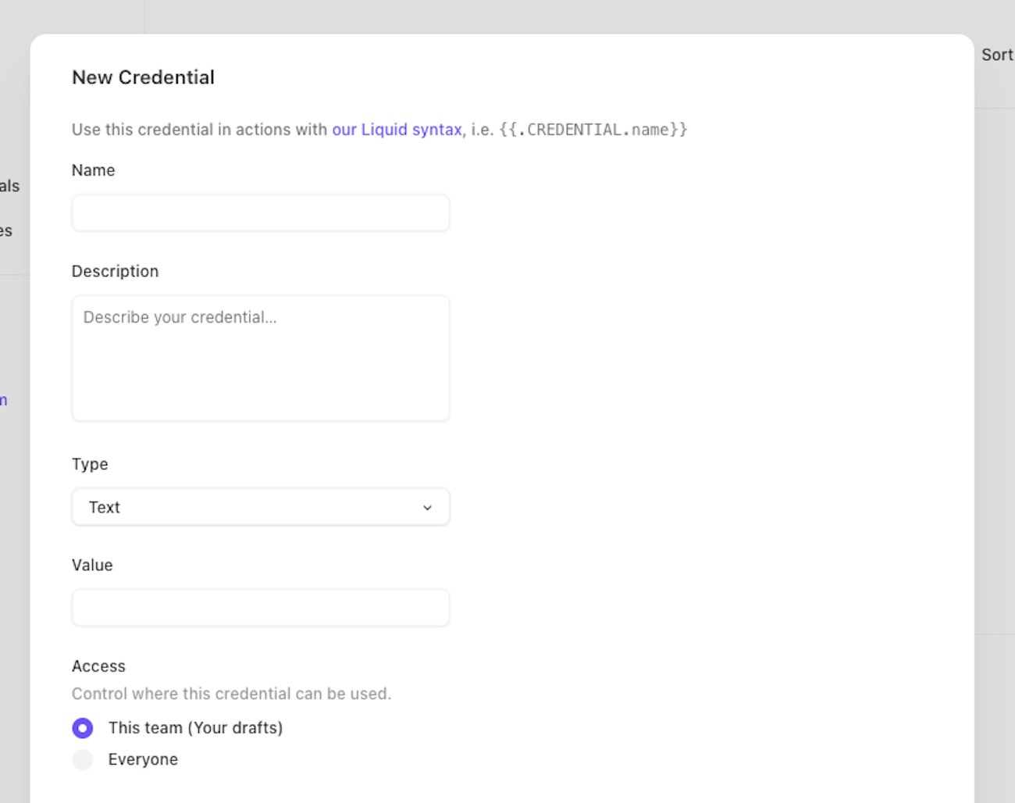
Task: Click the chevron arrow in Type selector
Action: (427, 508)
